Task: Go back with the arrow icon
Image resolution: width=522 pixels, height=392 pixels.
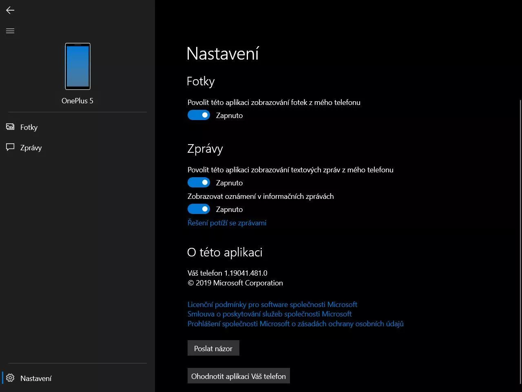Action: [10, 10]
